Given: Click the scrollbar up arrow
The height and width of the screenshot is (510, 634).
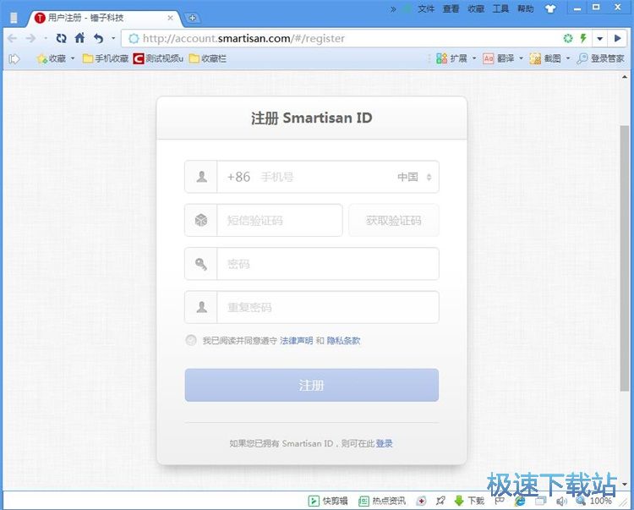Looking at the screenshot, I should 625,77.
